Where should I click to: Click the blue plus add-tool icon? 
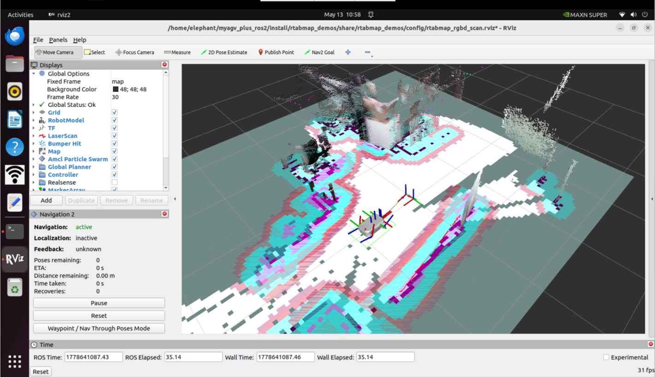point(348,52)
